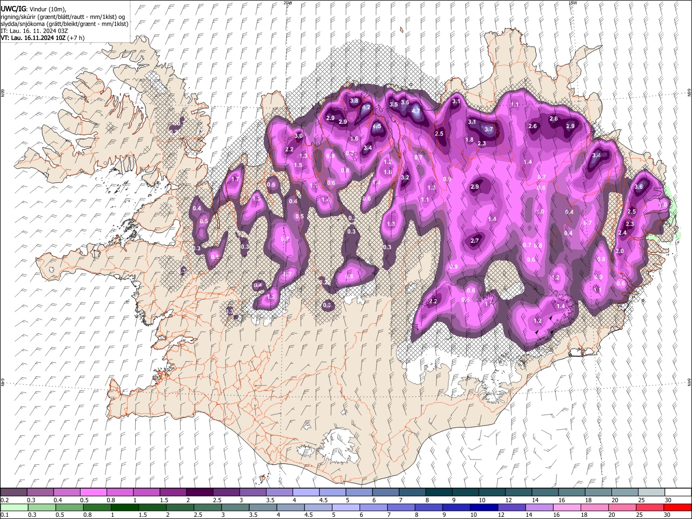Click the '20W' longitude label
This screenshot has height=519, width=692.
pyautogui.click(x=288, y=3)
